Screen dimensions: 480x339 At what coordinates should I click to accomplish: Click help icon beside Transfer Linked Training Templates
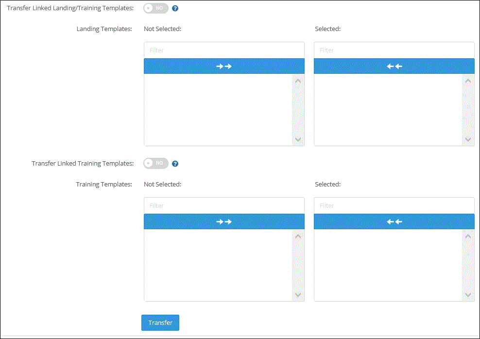pos(175,164)
